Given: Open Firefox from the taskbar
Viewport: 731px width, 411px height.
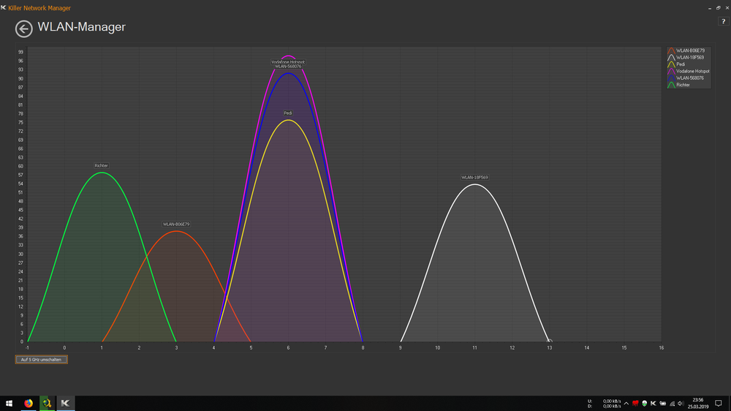Looking at the screenshot, I should click(29, 403).
